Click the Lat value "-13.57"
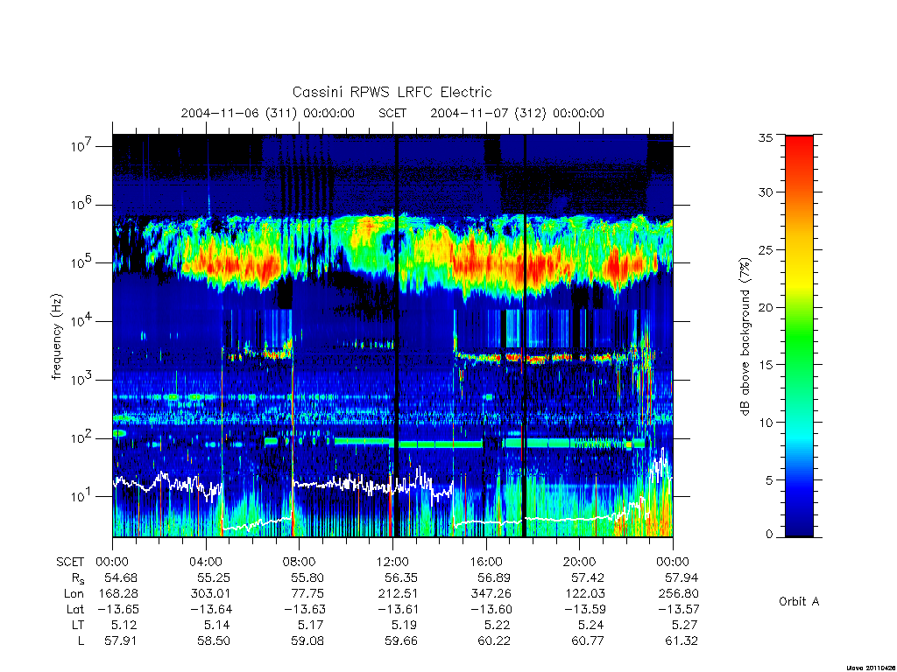The width and height of the screenshot is (897, 672). point(677,609)
